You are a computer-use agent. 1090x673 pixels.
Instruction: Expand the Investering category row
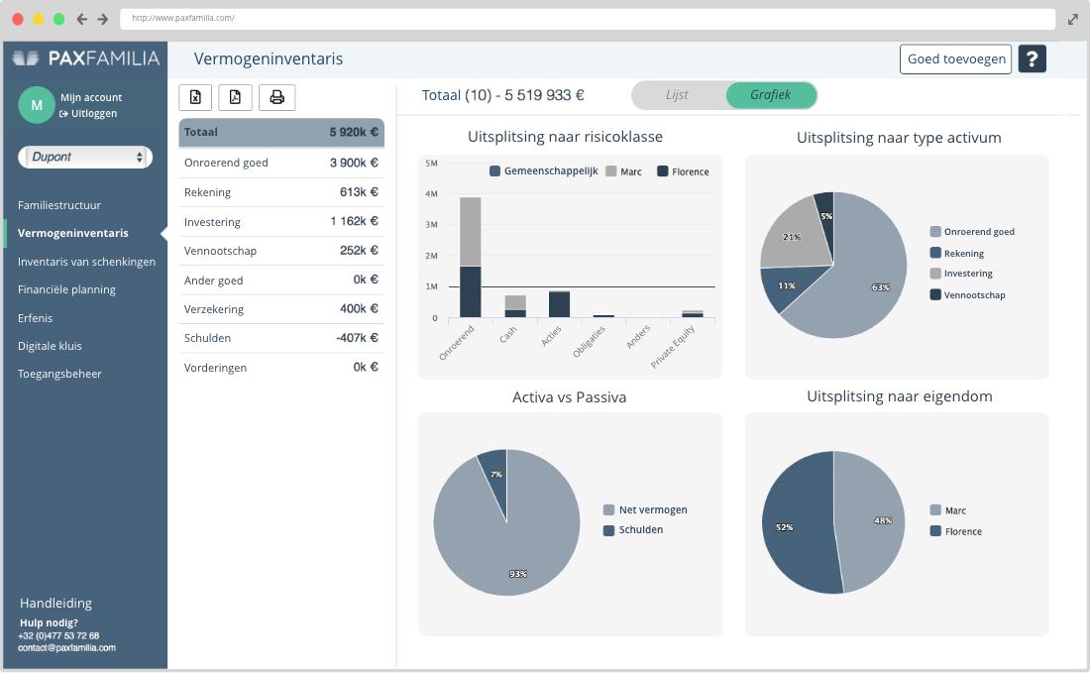281,222
